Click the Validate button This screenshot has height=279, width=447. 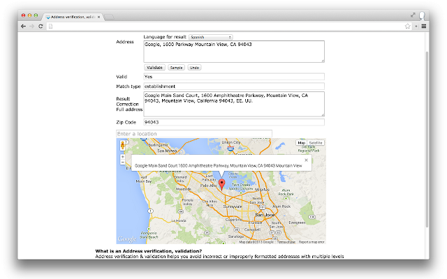(x=154, y=68)
